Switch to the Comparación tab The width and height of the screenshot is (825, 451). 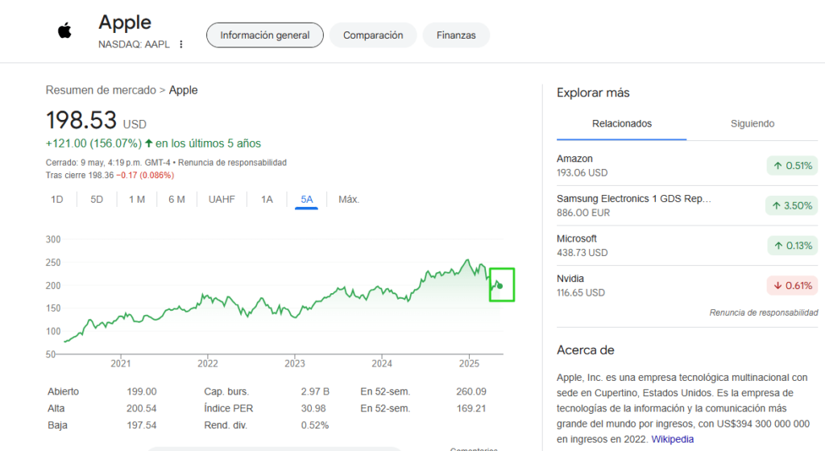click(373, 35)
